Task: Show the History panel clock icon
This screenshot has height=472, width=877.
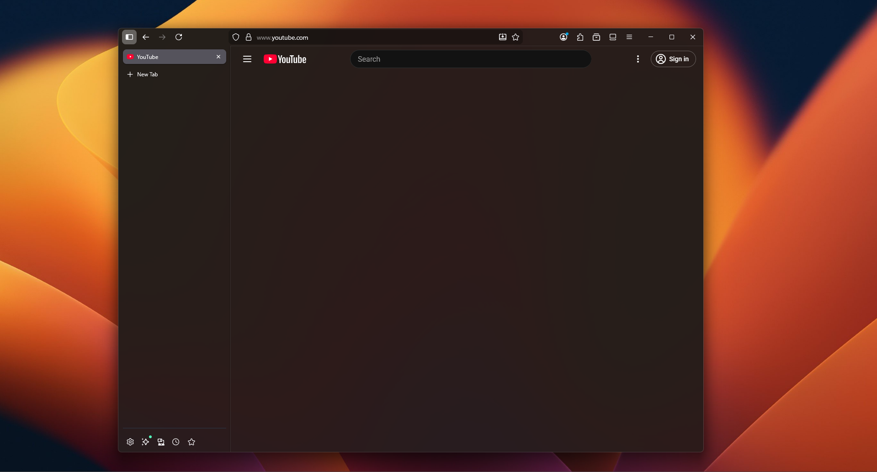Action: point(176,442)
